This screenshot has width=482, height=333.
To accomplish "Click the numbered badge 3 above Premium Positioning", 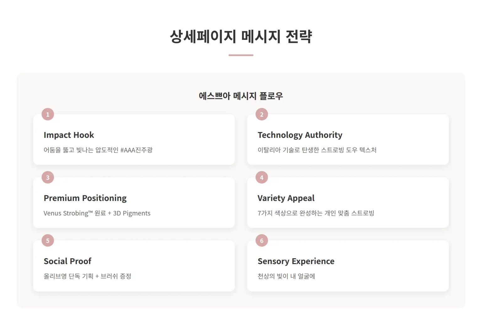I will click(47, 177).
